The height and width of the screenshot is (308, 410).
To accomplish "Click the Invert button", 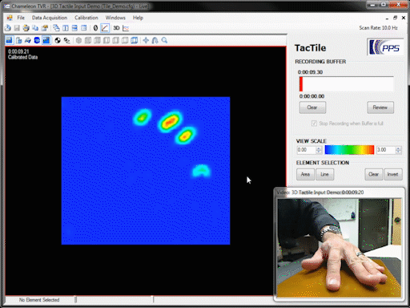I will (393, 174).
